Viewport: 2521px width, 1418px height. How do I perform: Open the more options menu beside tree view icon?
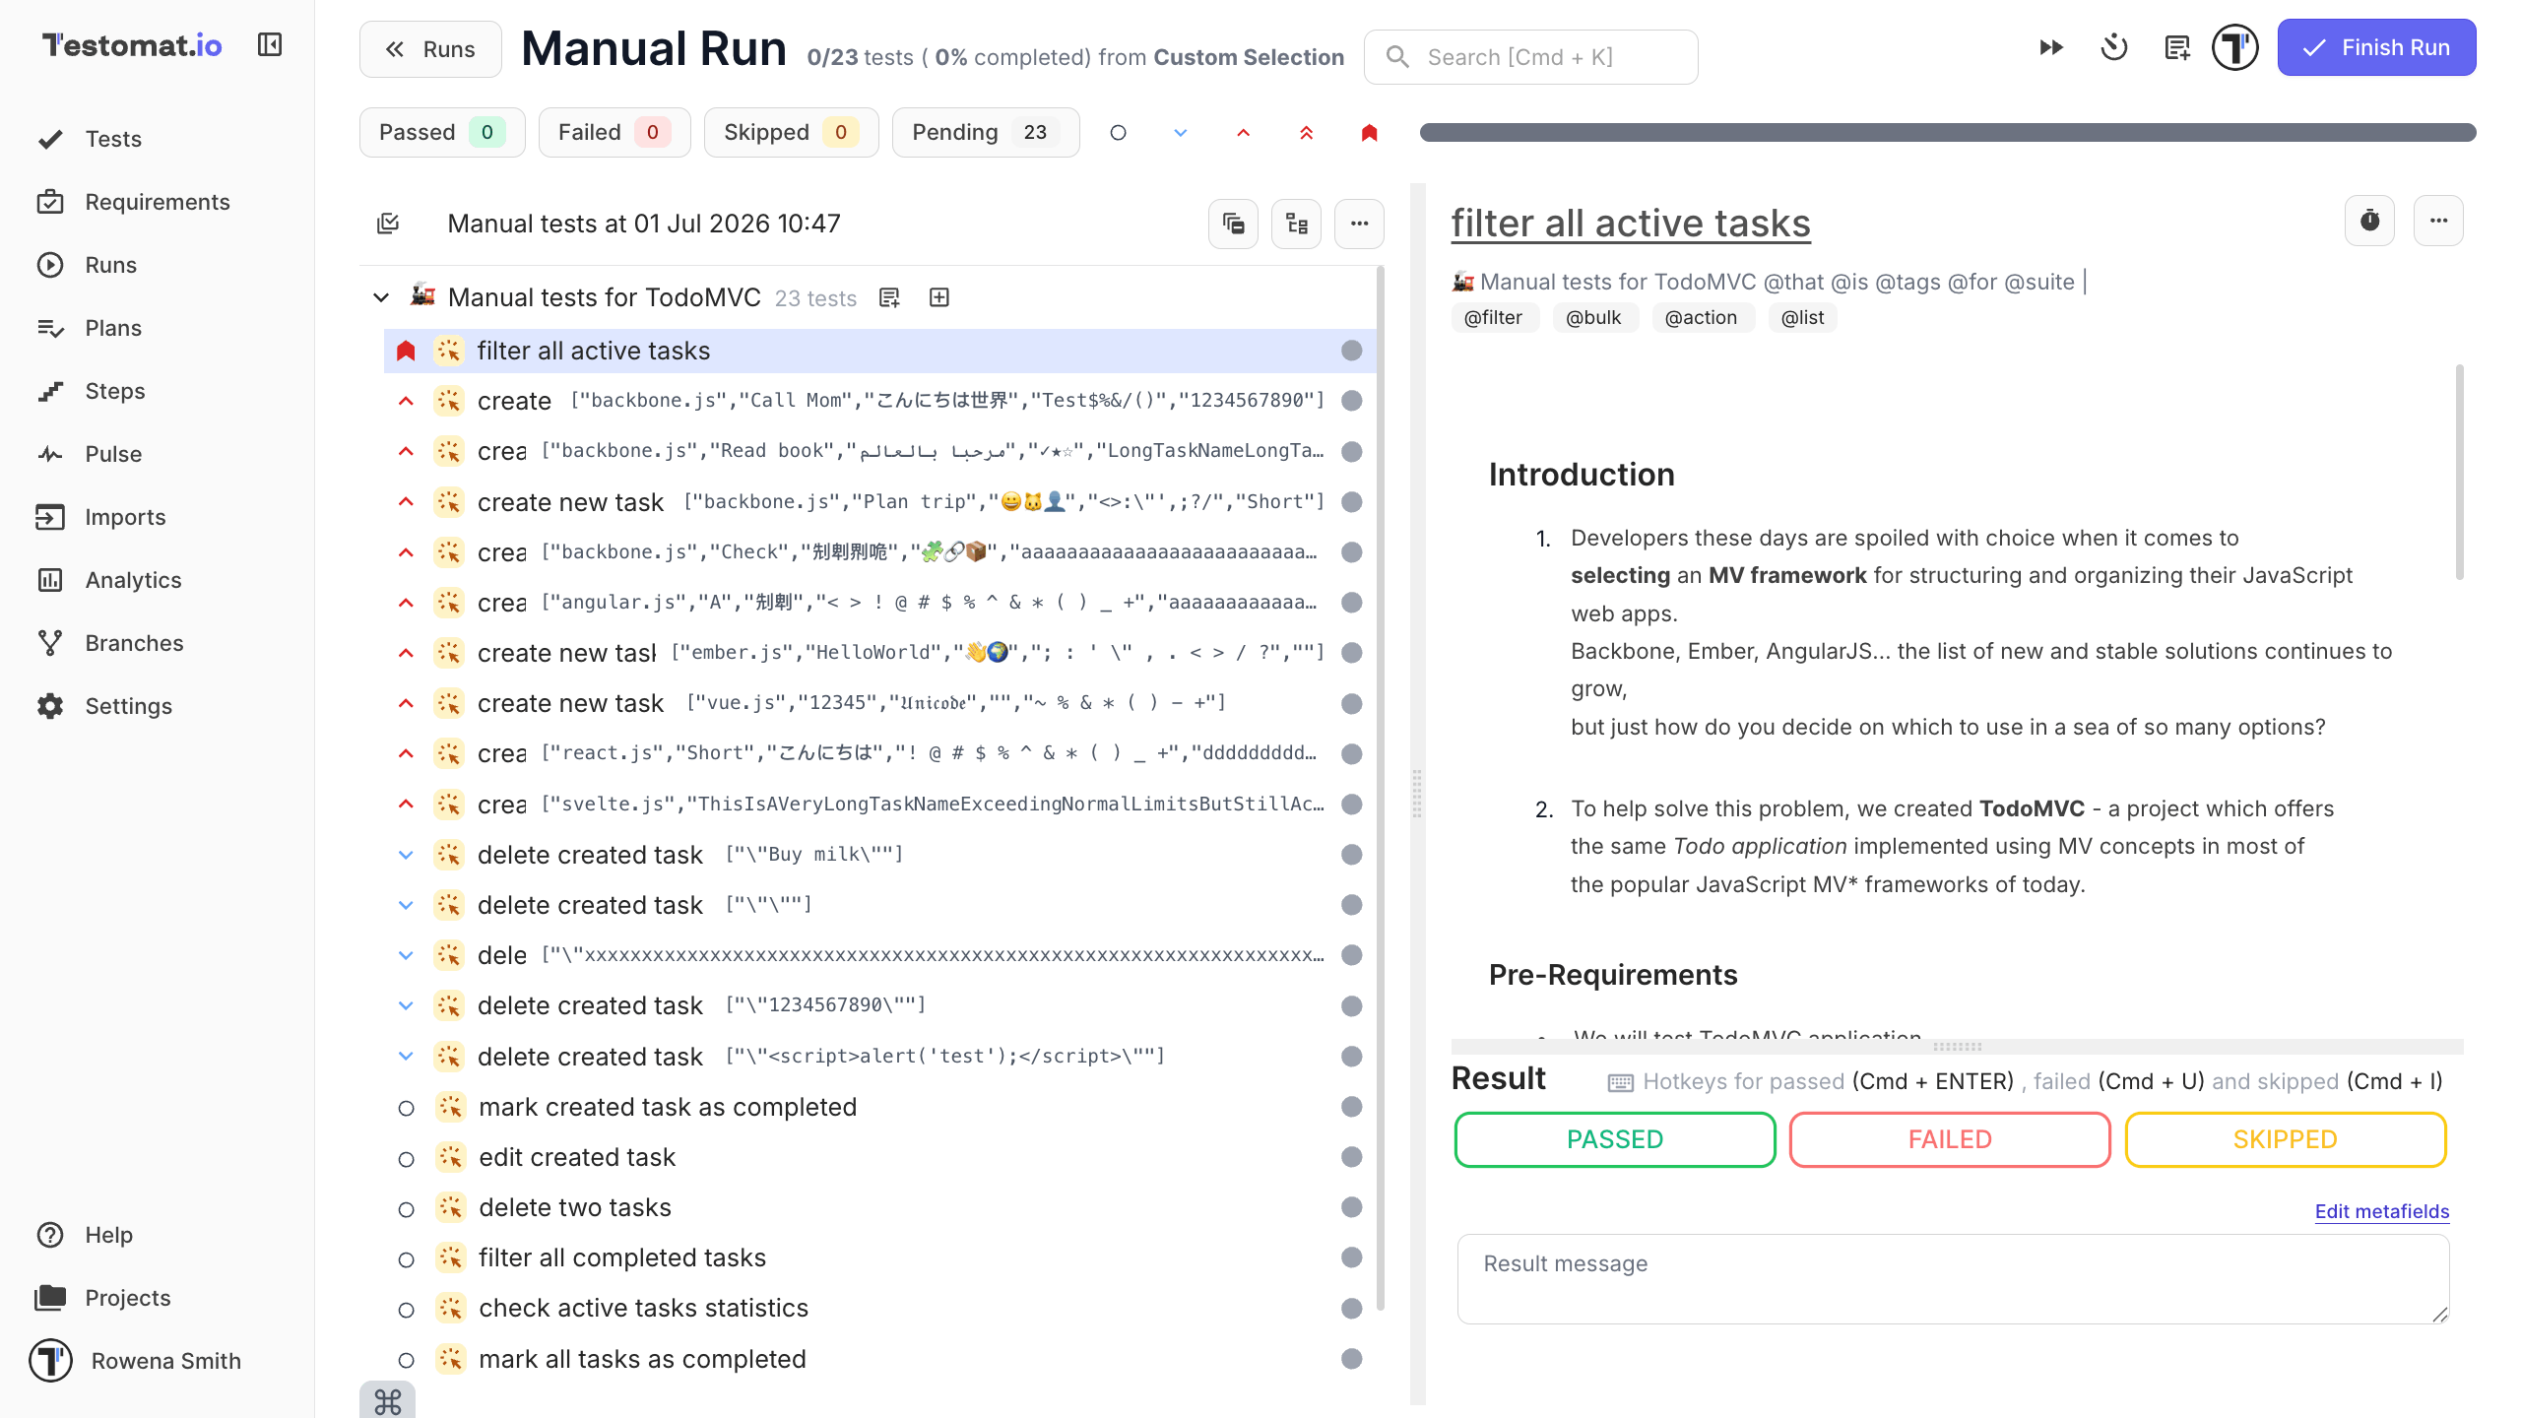point(1360,224)
